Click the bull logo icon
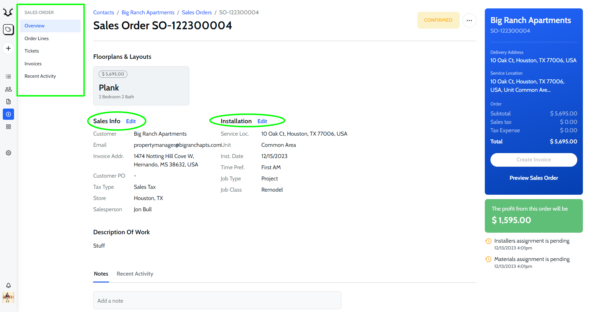This screenshot has width=591, height=312. 8,12
